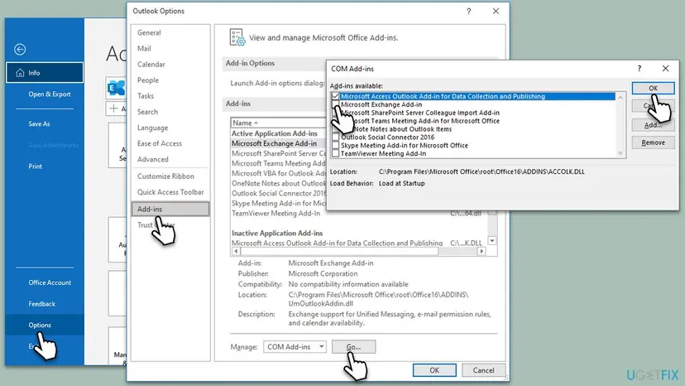Click OK in Outlook Options dialog
685x386 pixels.
coord(434,370)
